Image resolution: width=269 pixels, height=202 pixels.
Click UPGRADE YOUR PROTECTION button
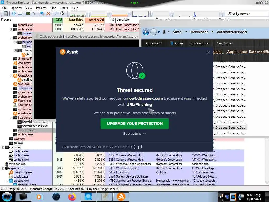click(135, 124)
